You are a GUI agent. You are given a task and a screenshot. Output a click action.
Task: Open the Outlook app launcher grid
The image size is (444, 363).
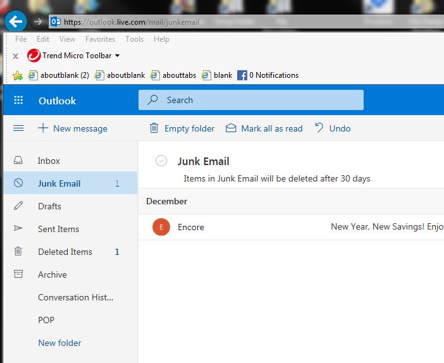(x=18, y=100)
